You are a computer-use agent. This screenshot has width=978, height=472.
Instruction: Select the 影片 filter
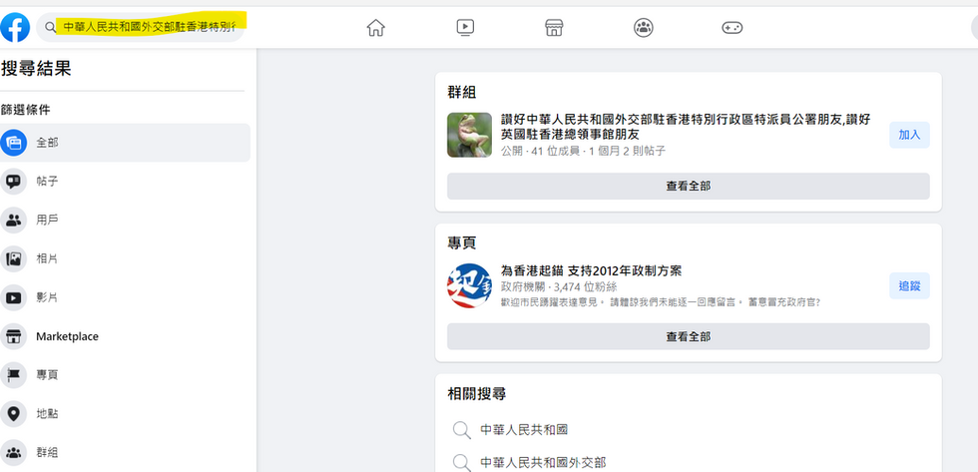[125, 297]
